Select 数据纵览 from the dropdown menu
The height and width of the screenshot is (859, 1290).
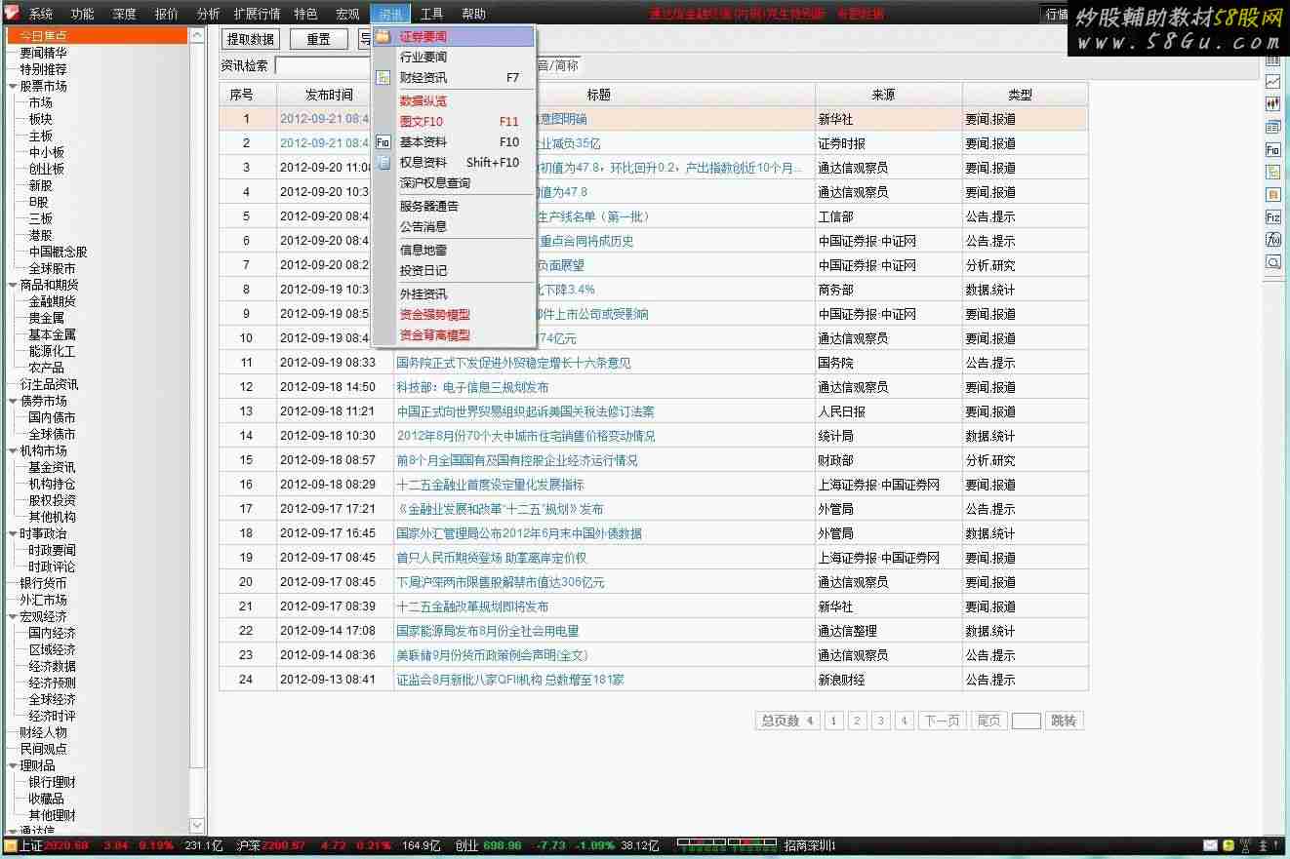pyautogui.click(x=454, y=100)
